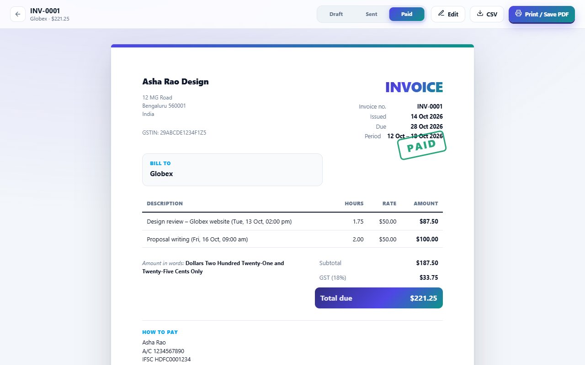Viewport: 585px width, 365px height.
Task: Click the Bill To Globex card
Action: 232,170
